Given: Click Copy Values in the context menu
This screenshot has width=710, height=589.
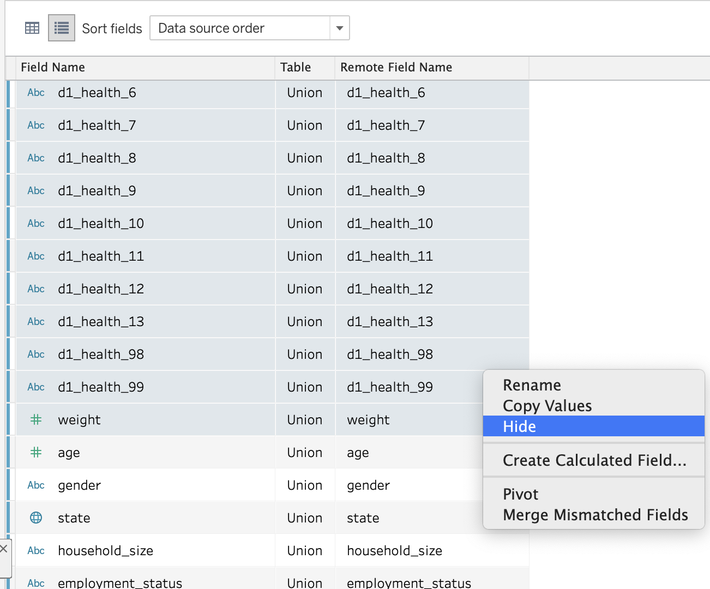Looking at the screenshot, I should [547, 406].
